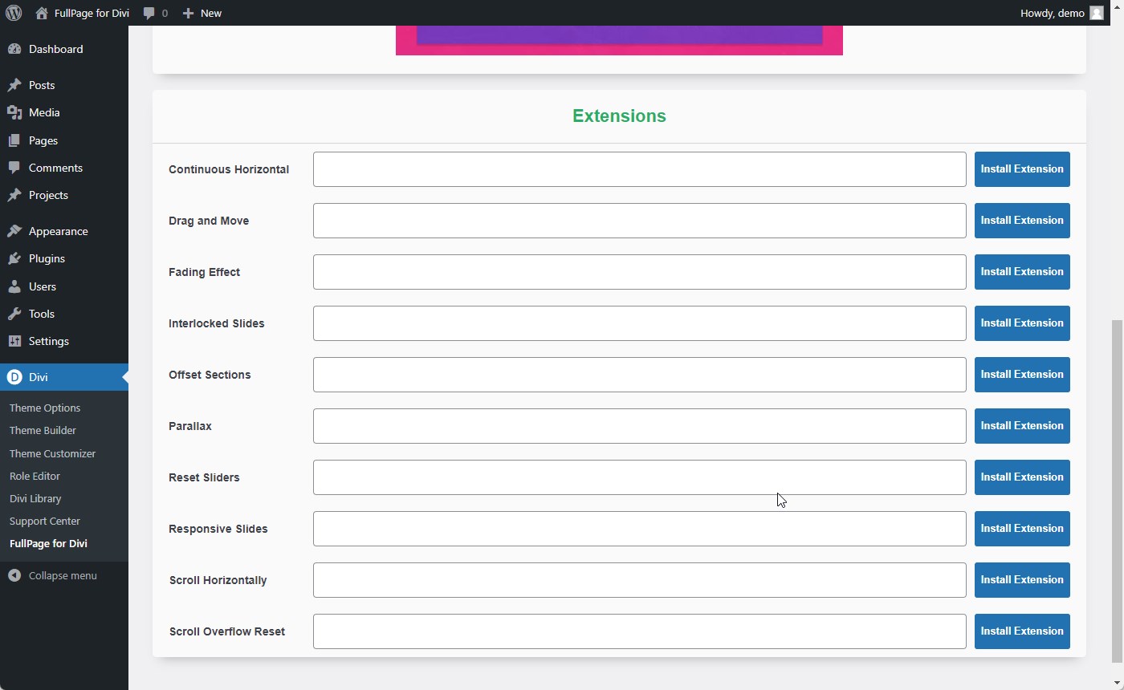Focus the Continuous Horizontal key field
The image size is (1124, 690).
(640, 169)
